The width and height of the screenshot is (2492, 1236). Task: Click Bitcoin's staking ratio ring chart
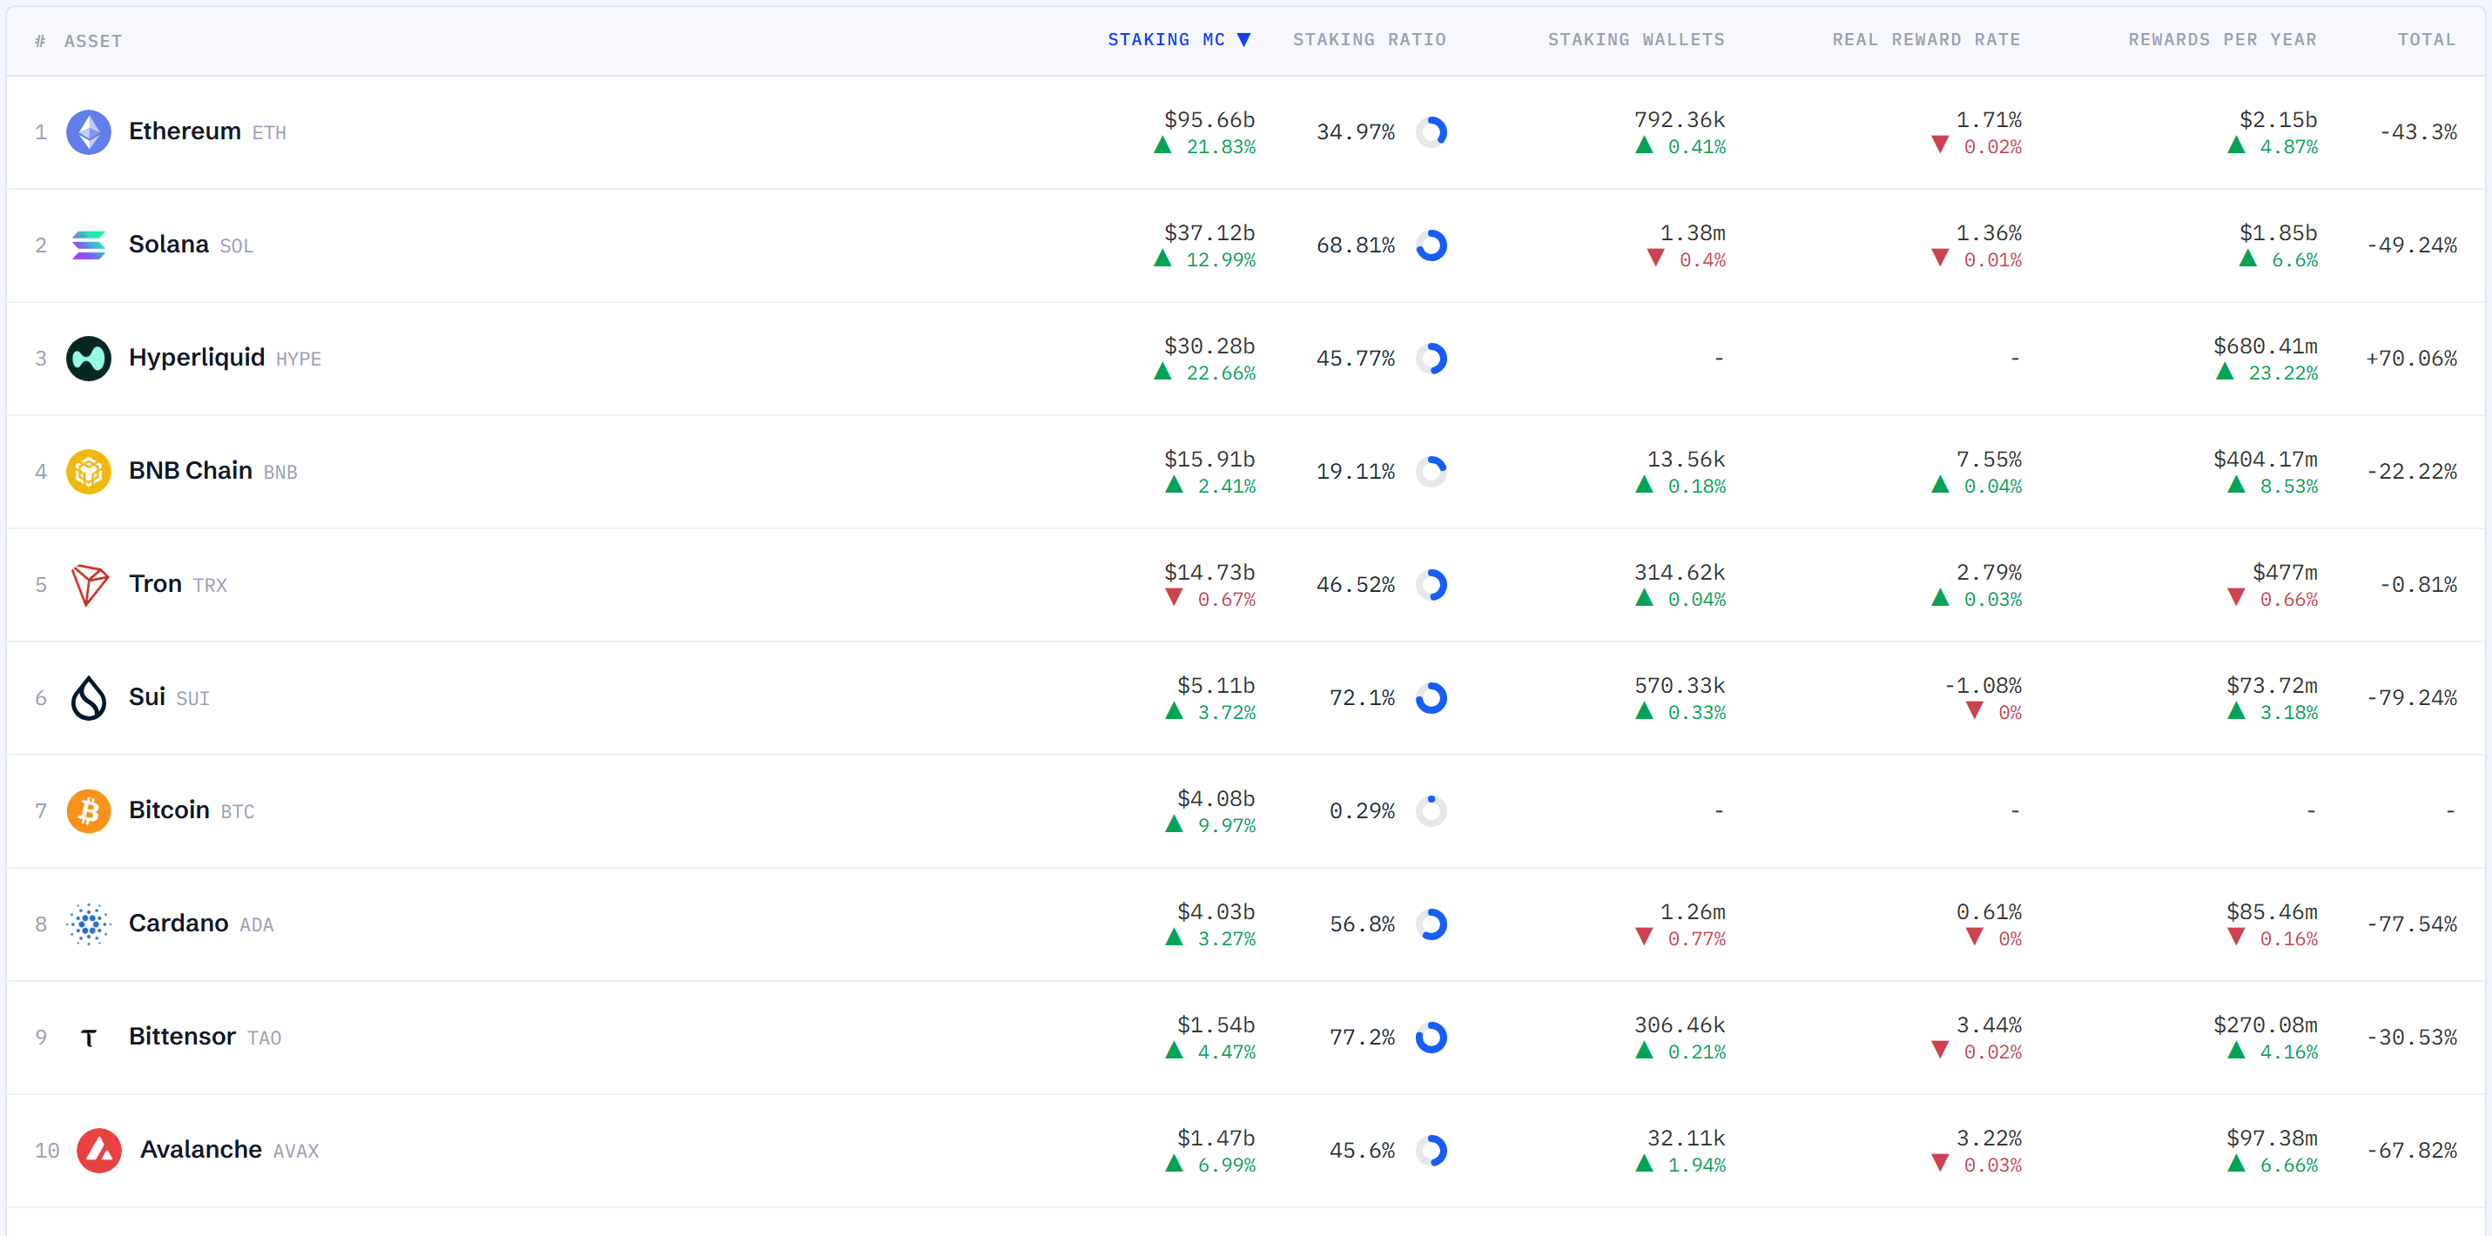click(1431, 811)
